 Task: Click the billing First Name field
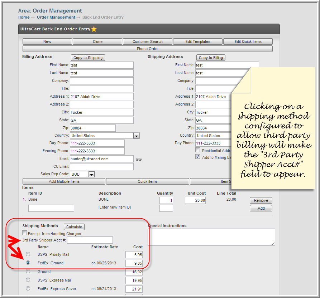pos(102,65)
